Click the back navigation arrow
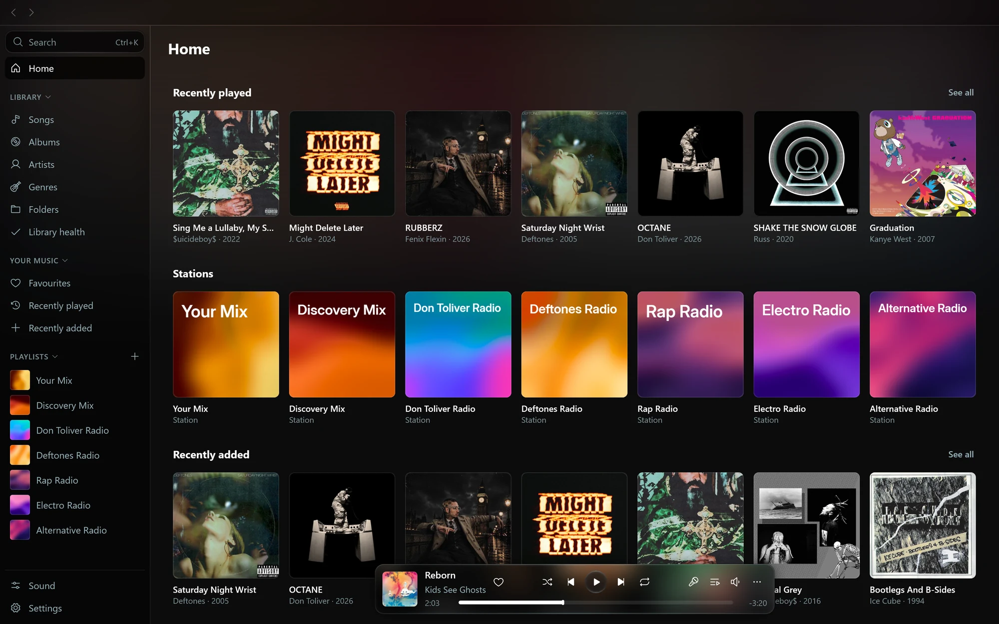 tap(13, 12)
